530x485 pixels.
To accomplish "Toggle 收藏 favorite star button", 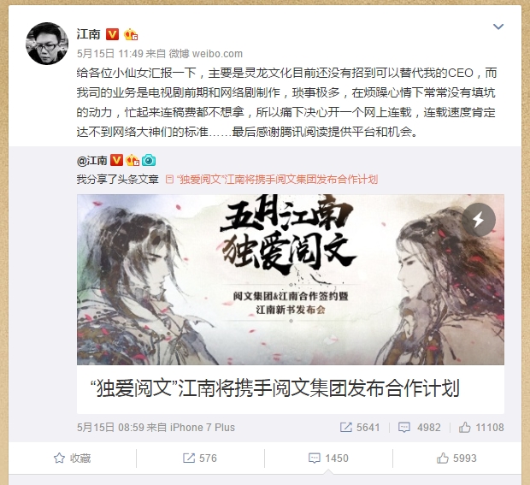I will coord(73,458).
